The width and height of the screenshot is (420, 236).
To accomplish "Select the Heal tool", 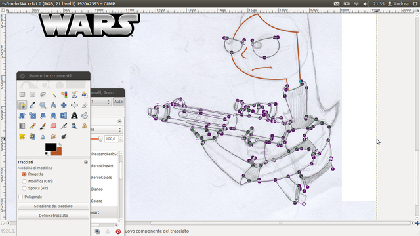I will tap(22, 136).
